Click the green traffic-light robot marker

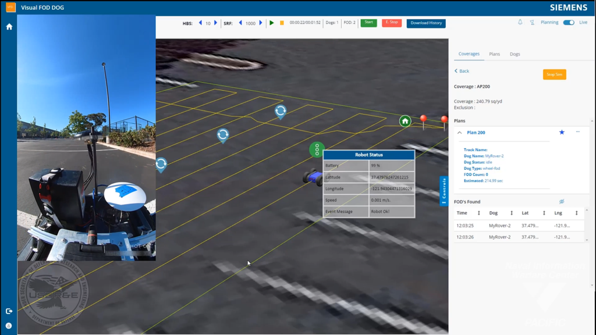click(317, 149)
